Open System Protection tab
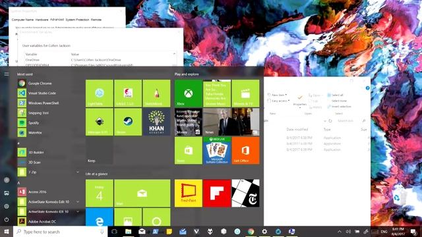This screenshot has width=422, height=237. click(x=77, y=20)
